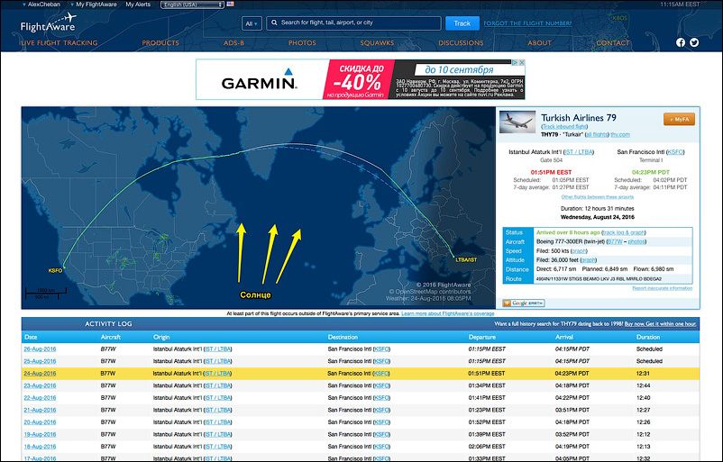Click the US flag icon beside language
The image size is (723, 462).
230,5
